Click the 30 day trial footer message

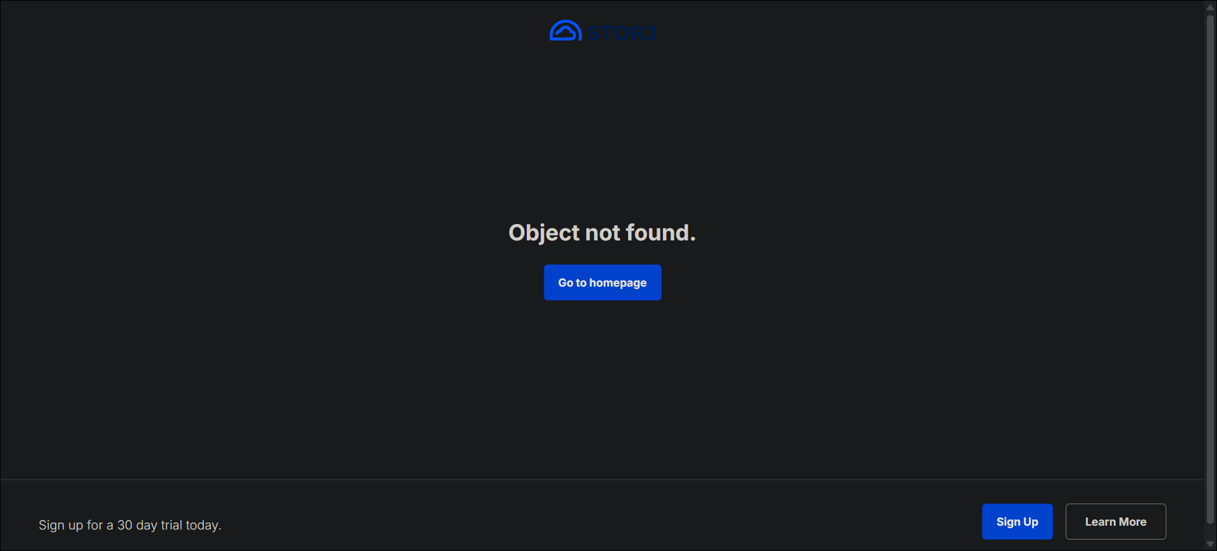point(130,525)
